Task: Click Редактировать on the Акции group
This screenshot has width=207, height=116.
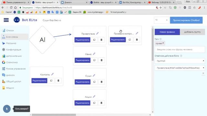Action: tap(82, 103)
